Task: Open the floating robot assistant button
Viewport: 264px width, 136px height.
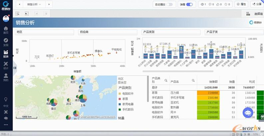Action: [247, 113]
